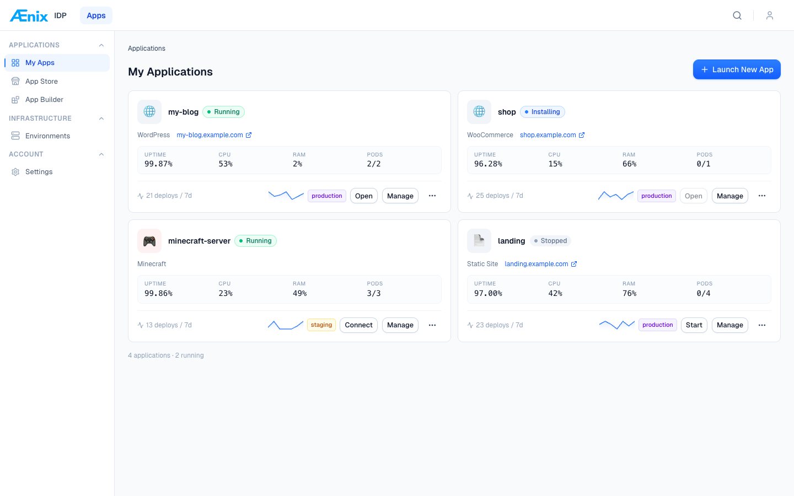Click the search magnifier icon
Viewport: 794px width, 496px height.
[x=737, y=15]
